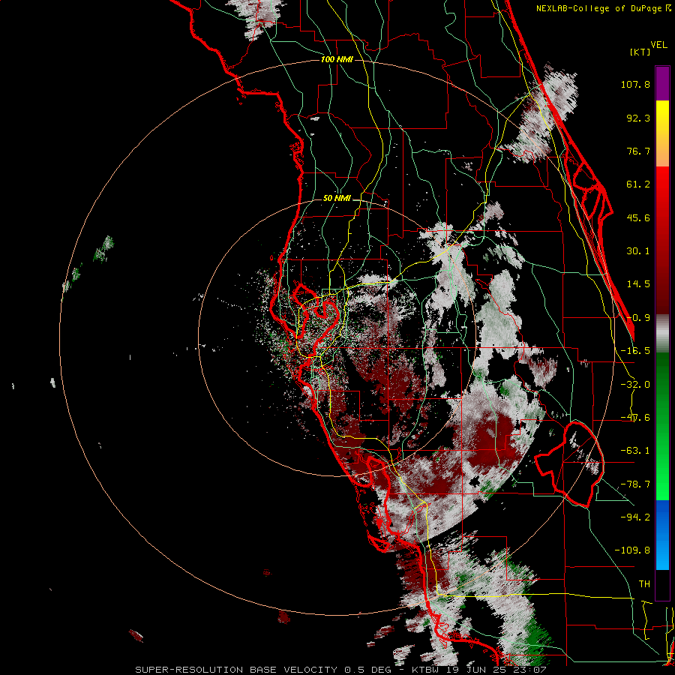Select the -63.1 velocity scale label
Screen dimensions: 675x675
[x=635, y=451]
